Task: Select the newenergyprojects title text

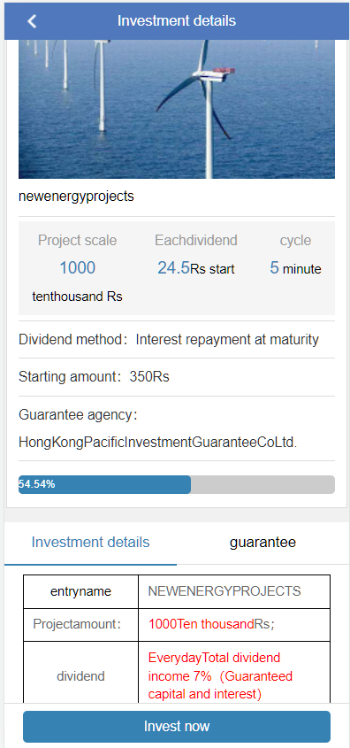Action: coord(76,196)
